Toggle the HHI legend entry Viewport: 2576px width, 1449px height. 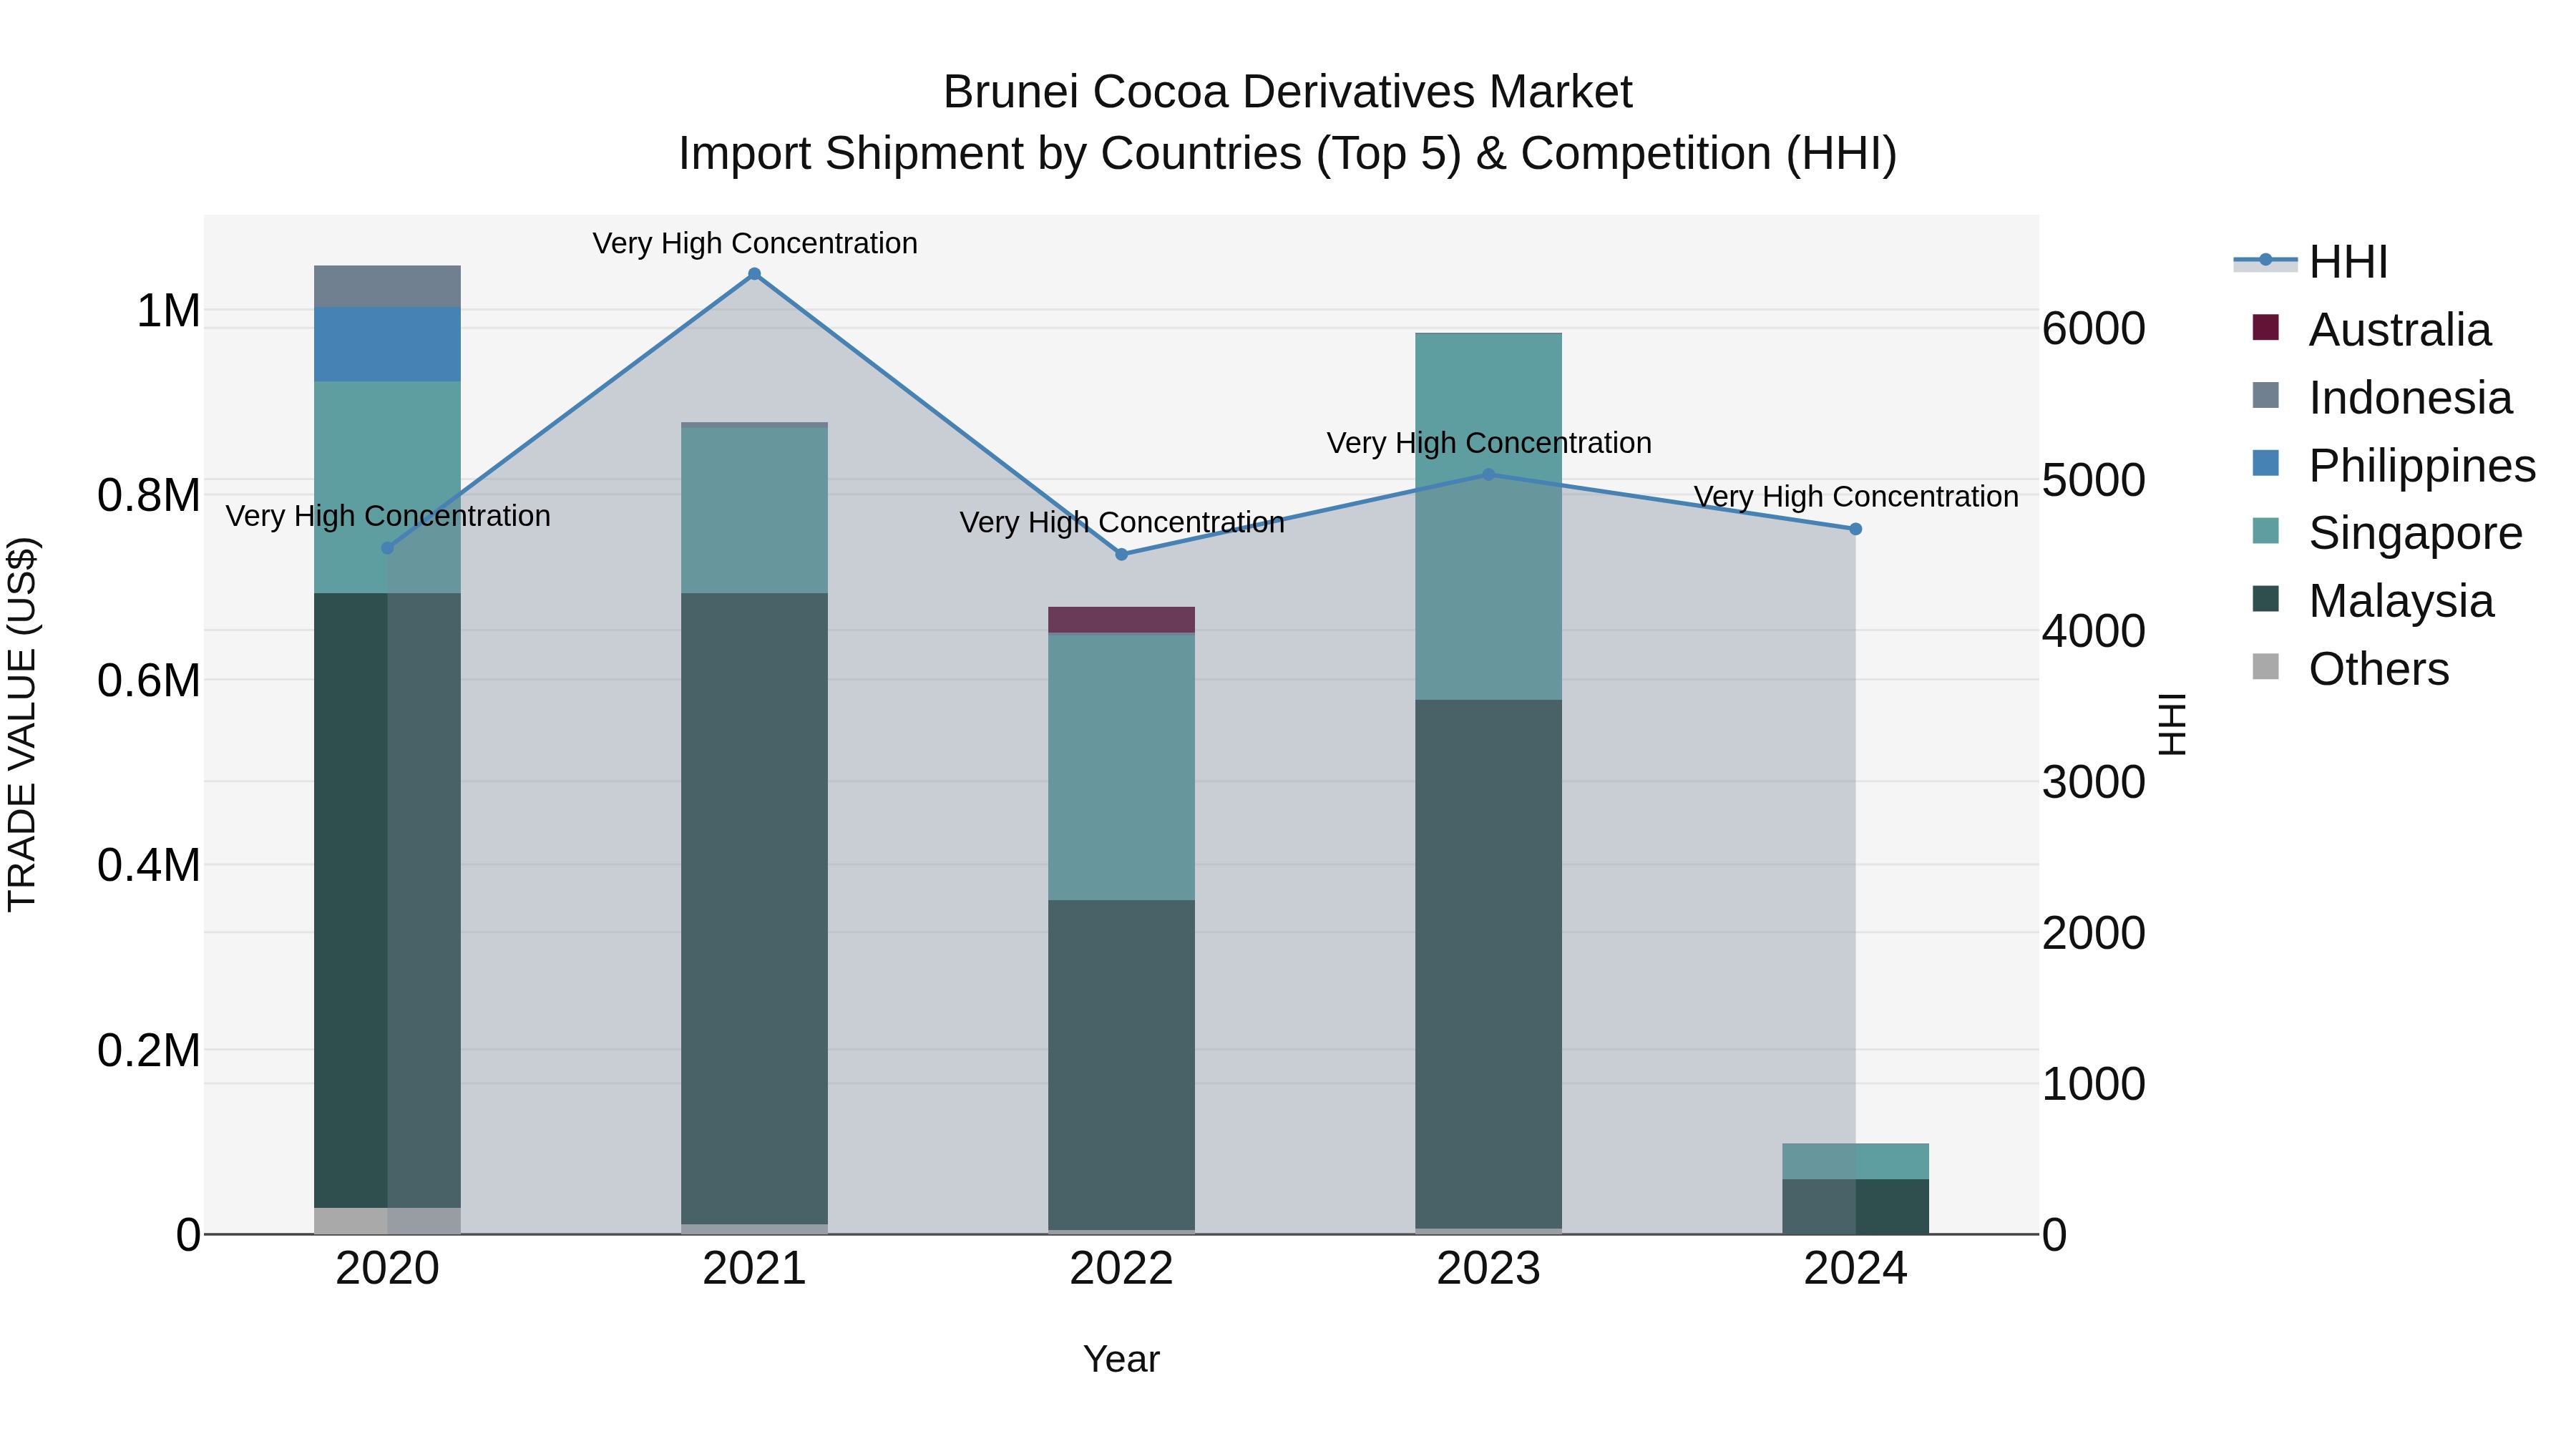2311,262
